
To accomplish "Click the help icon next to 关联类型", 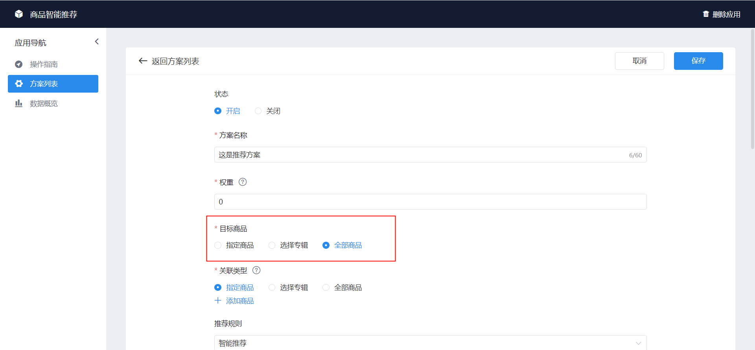I will [x=256, y=270].
